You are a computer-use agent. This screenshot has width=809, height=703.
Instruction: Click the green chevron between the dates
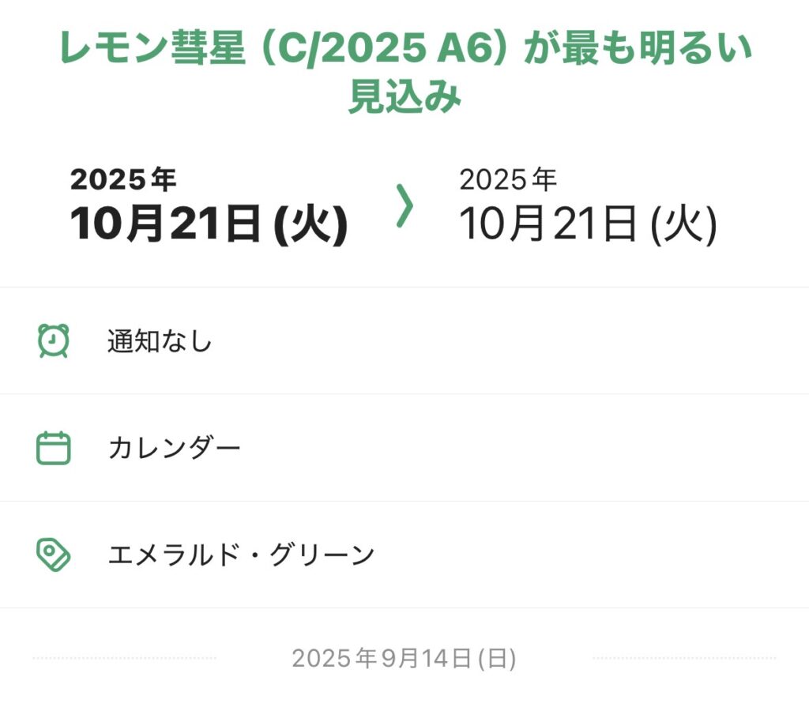404,208
